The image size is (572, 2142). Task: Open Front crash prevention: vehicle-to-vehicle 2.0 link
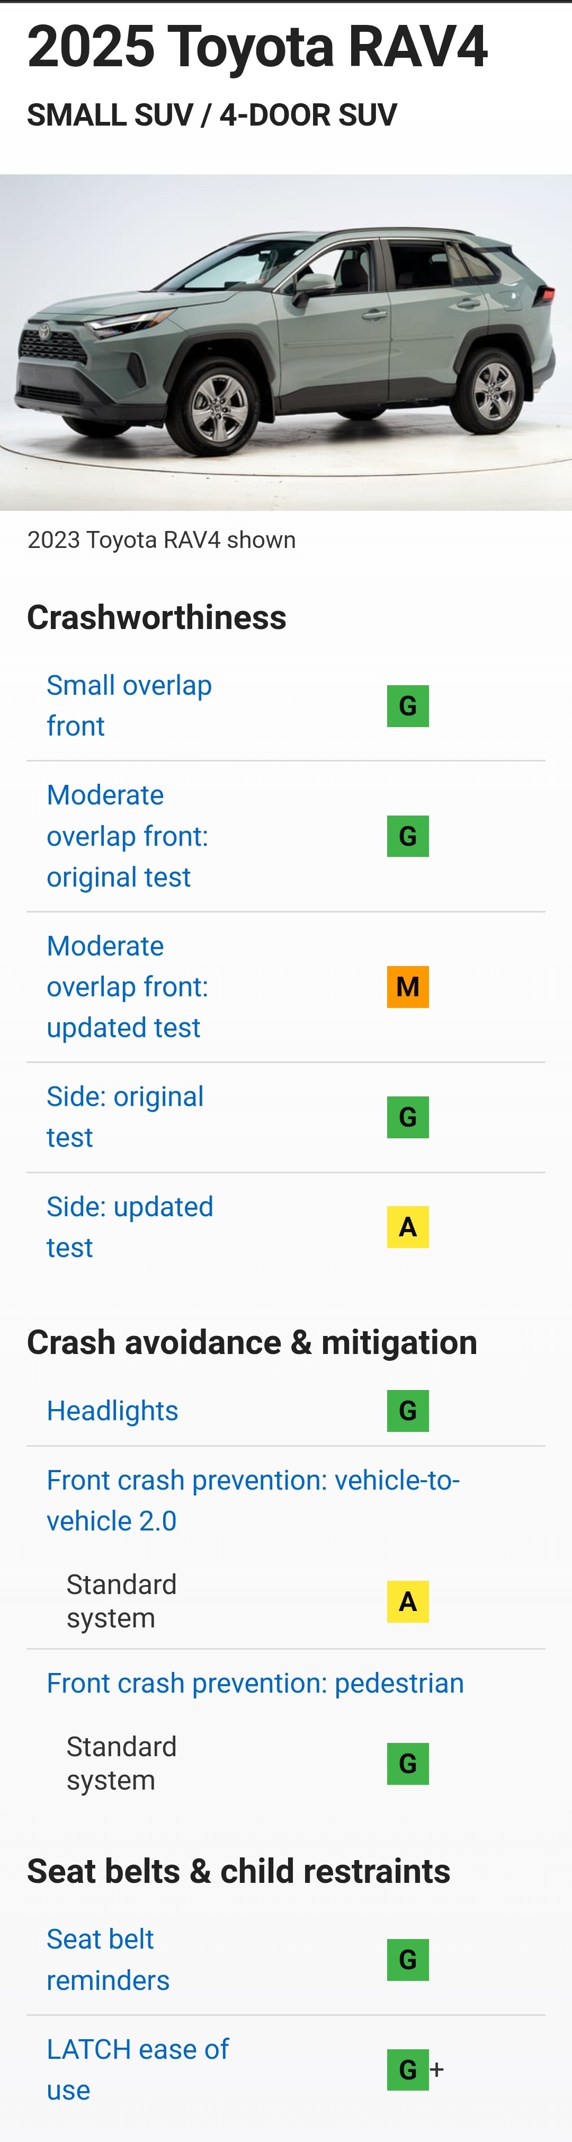(x=253, y=1500)
